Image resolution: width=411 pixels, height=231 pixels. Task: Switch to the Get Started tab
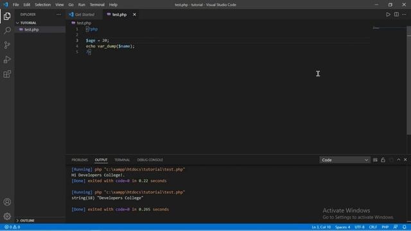click(84, 14)
